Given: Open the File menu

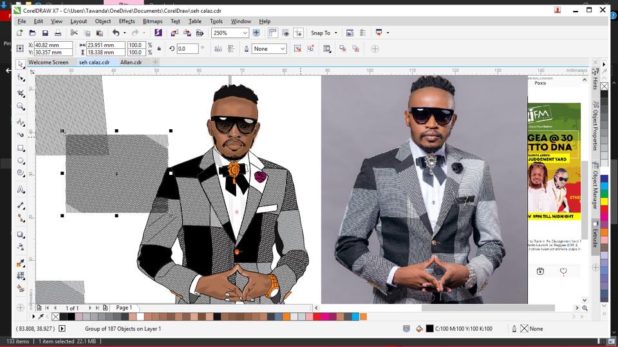Looking at the screenshot, I should click(22, 21).
